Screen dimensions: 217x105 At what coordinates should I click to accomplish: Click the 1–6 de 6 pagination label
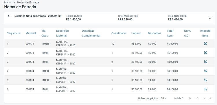[x=179, y=98]
